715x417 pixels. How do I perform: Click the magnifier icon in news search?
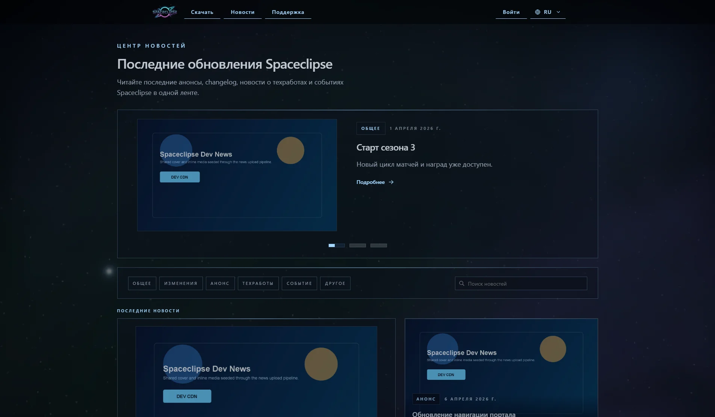point(462,283)
